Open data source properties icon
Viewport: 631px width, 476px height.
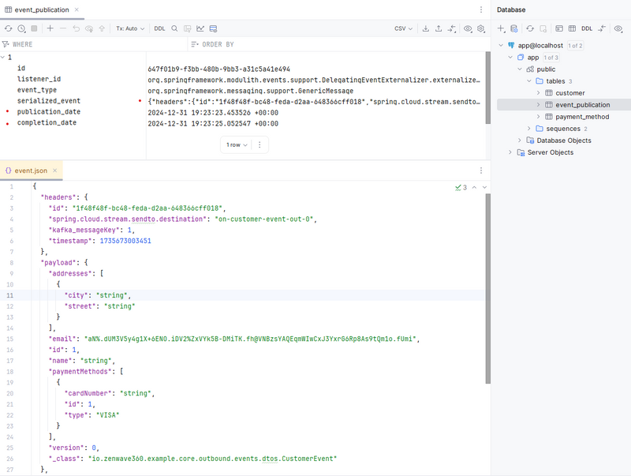tap(514, 28)
